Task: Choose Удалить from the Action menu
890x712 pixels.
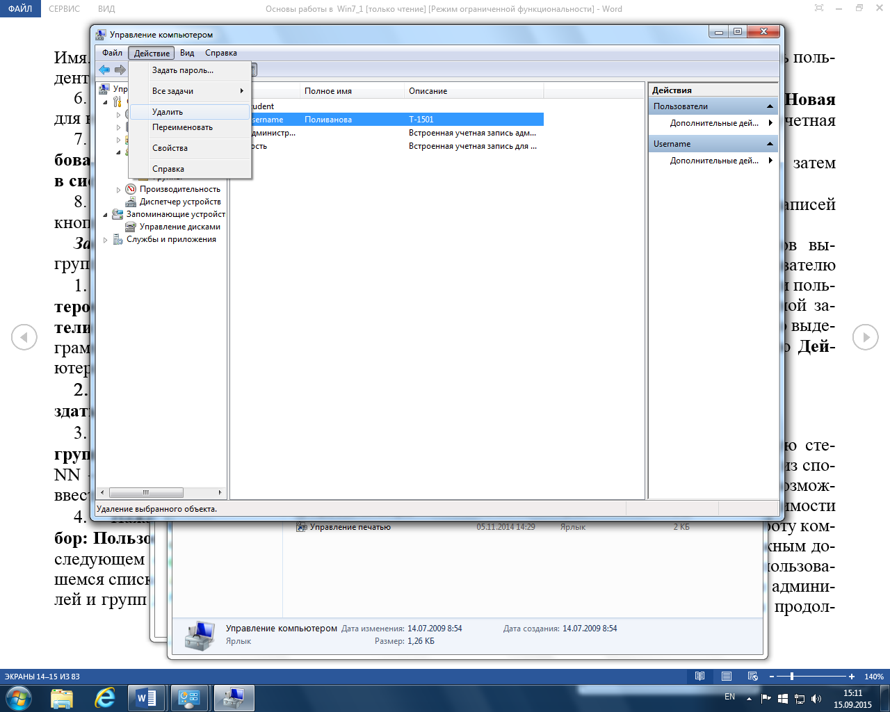Action: click(190, 112)
